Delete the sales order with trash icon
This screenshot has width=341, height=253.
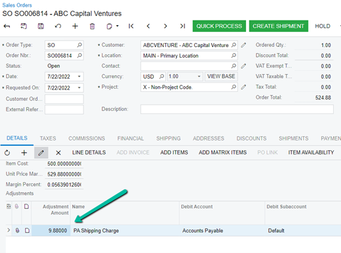coord(92,26)
